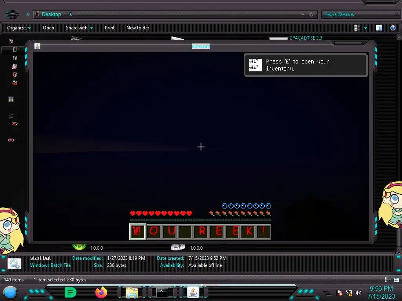Select the hotbar slot showing K
The image size is (402, 301).
(x=248, y=232)
